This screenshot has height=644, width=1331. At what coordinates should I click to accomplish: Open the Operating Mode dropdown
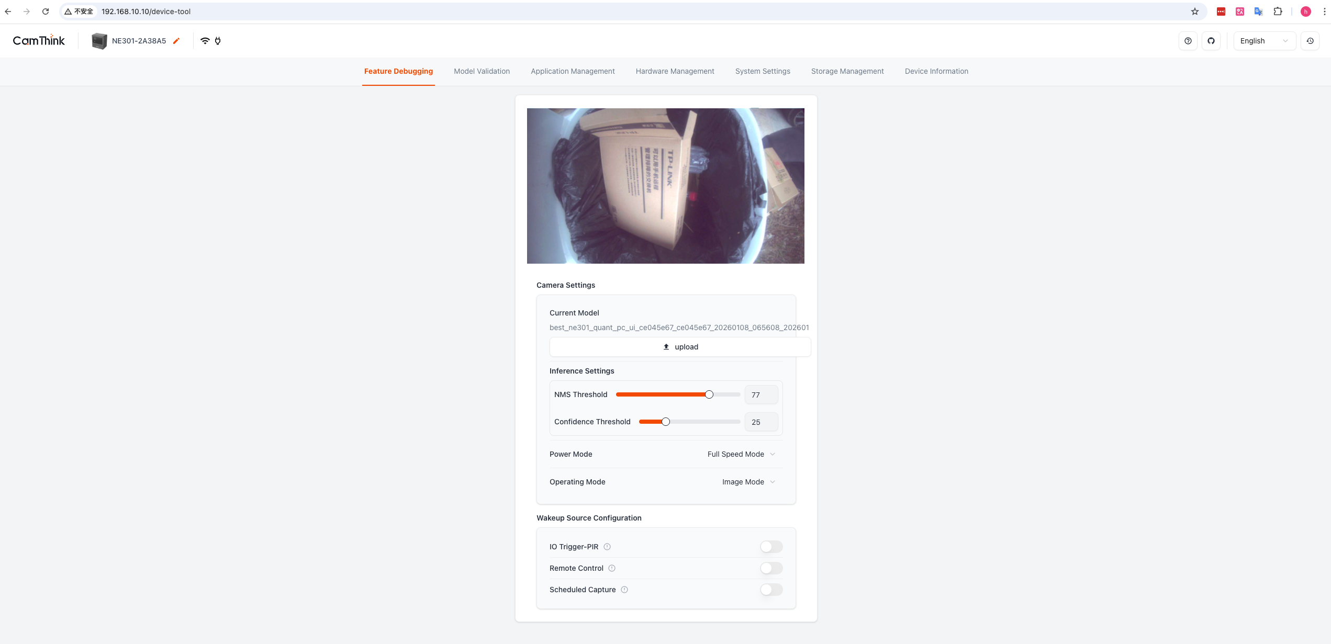pyautogui.click(x=748, y=482)
